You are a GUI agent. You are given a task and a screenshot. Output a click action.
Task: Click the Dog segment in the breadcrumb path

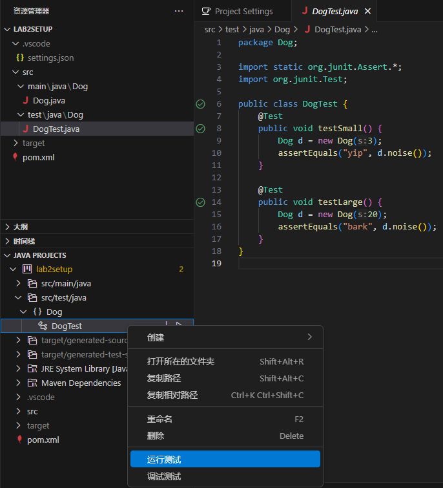tap(282, 30)
